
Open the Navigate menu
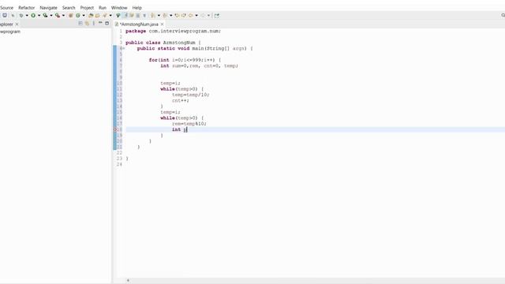[x=48, y=7]
